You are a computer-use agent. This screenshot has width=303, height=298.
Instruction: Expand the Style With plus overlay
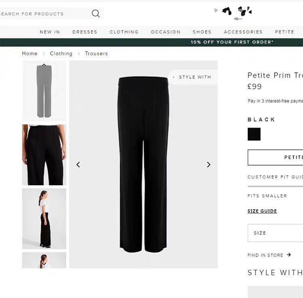point(193,77)
